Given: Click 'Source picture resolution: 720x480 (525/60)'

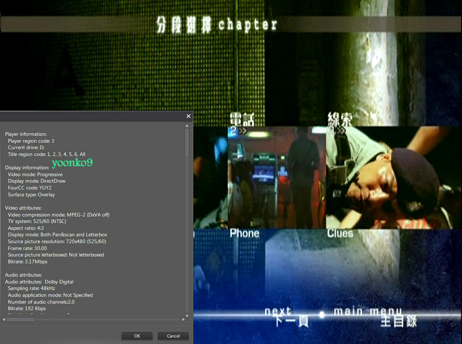Looking at the screenshot, I should [x=57, y=241].
